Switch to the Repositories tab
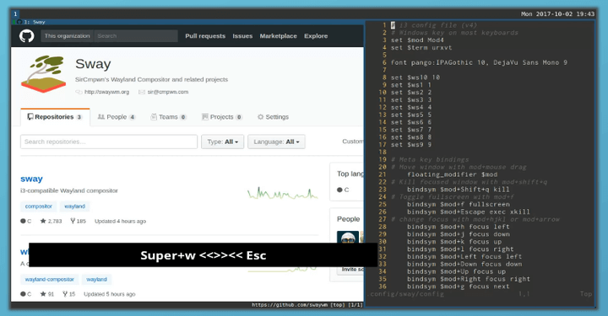The height and width of the screenshot is (316, 608). click(55, 117)
